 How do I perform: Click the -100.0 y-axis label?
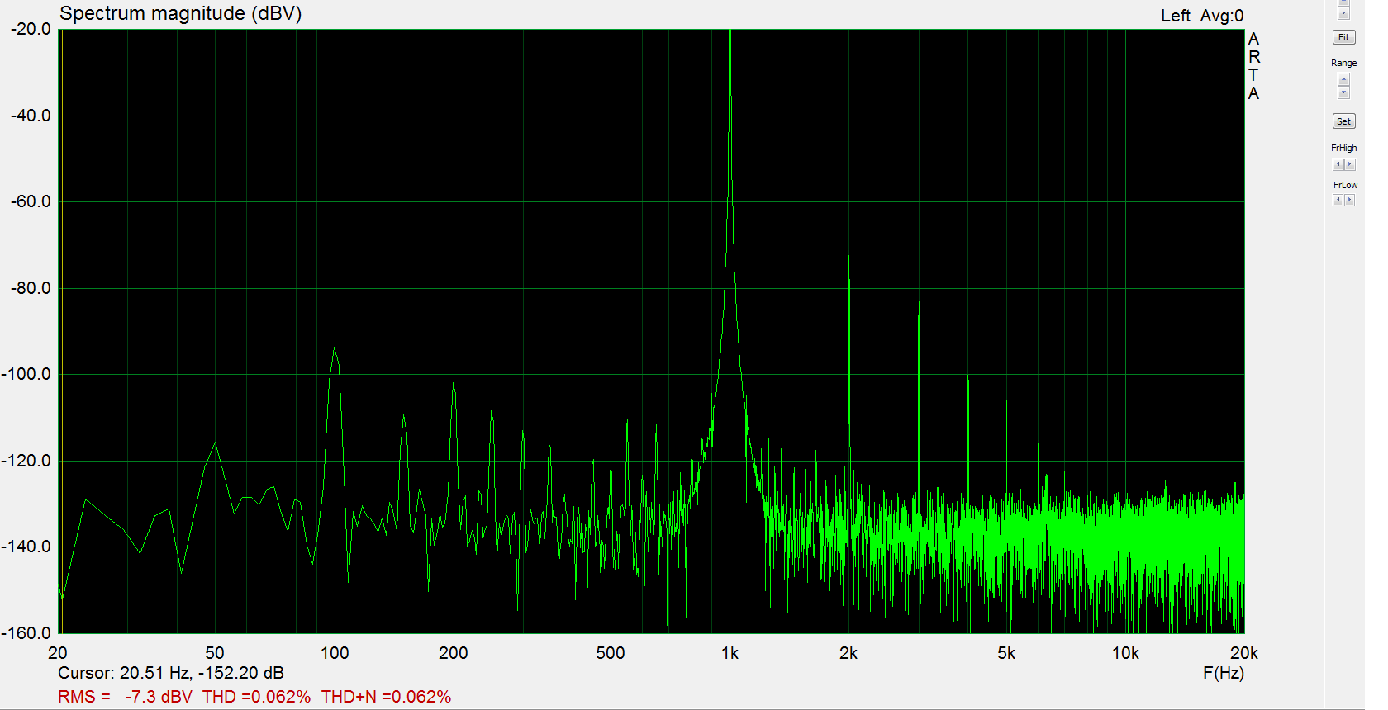tap(26, 374)
